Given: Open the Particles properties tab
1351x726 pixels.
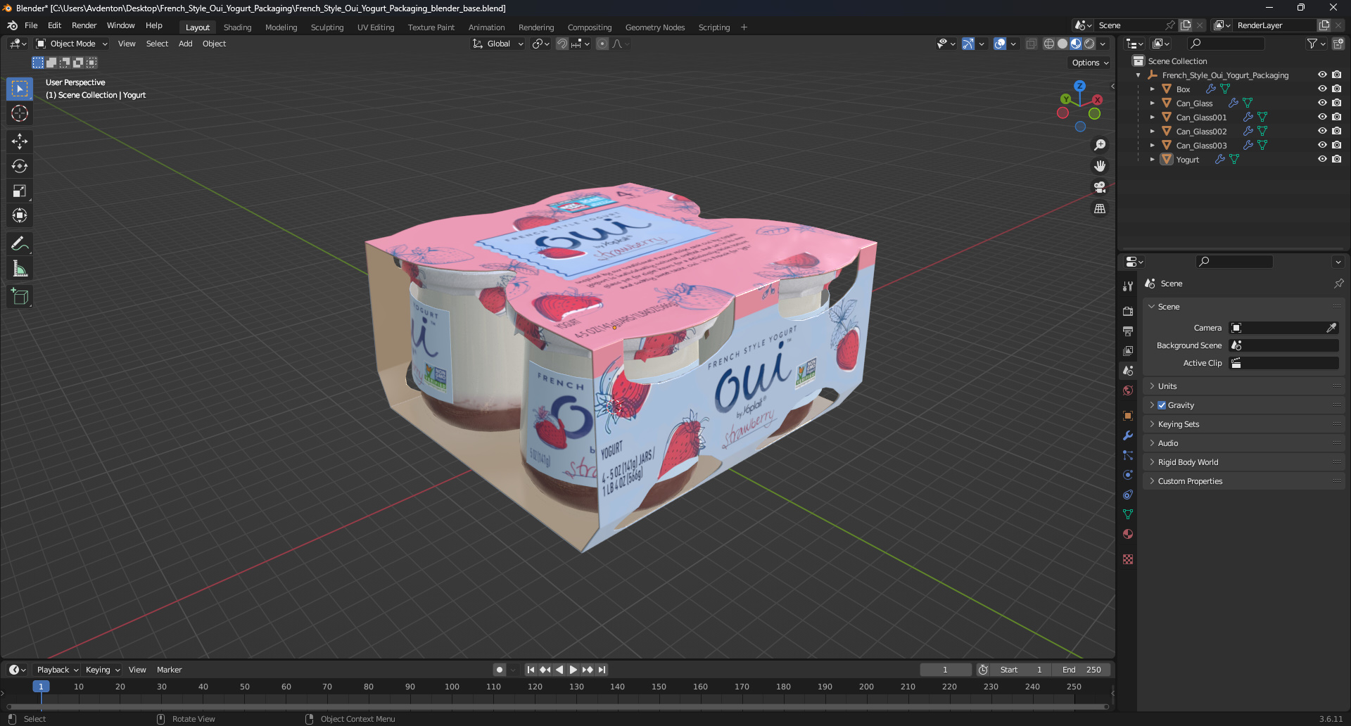Looking at the screenshot, I should click(x=1128, y=455).
